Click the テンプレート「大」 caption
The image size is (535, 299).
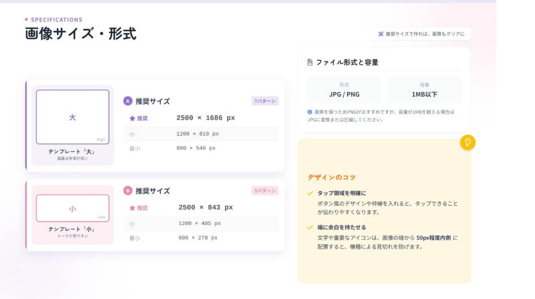(x=72, y=152)
